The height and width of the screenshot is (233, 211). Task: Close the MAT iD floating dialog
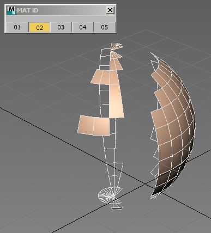pyautogui.click(x=110, y=10)
